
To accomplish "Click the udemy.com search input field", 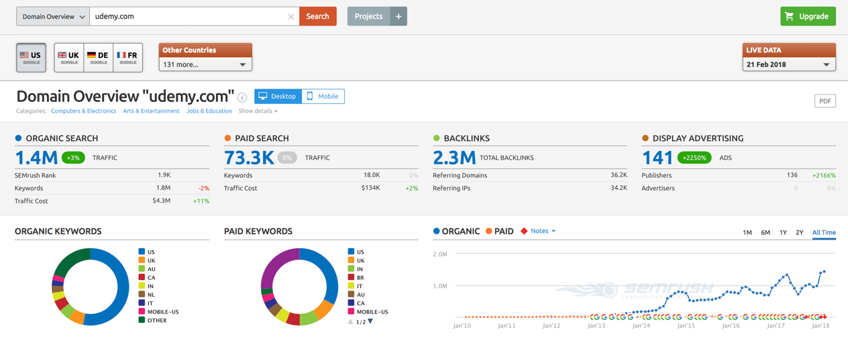I will pos(188,16).
